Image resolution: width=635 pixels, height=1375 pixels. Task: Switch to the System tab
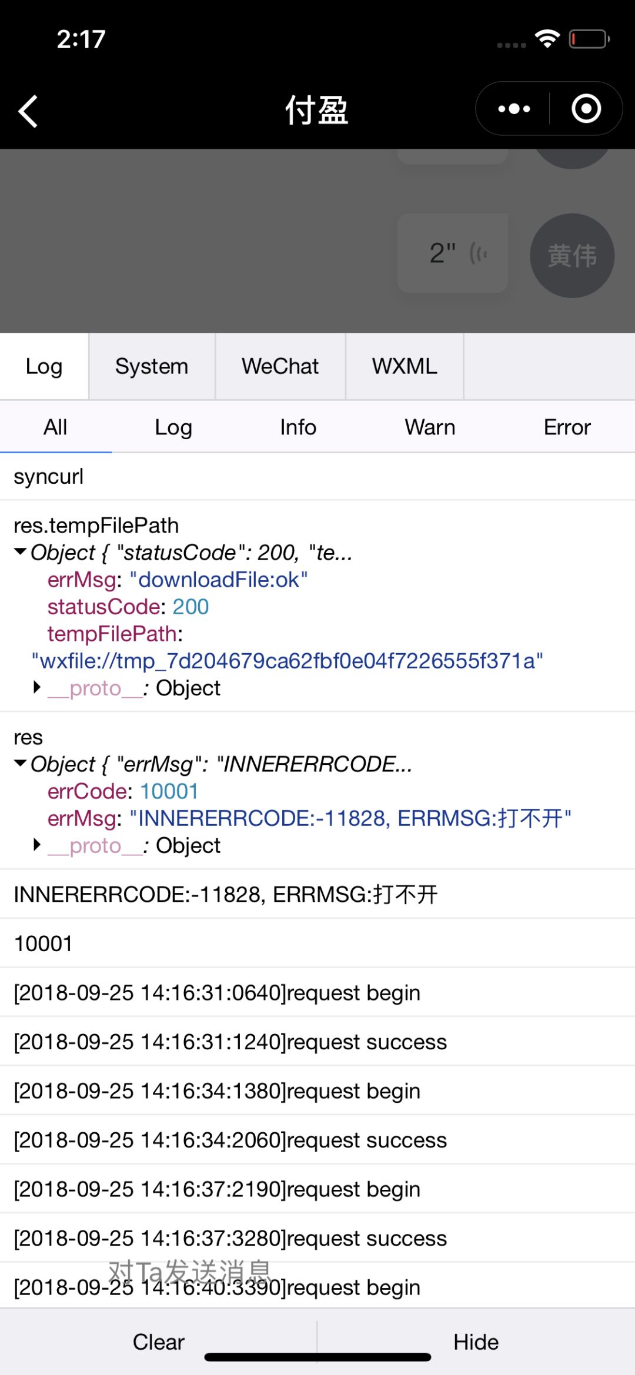[x=152, y=366]
